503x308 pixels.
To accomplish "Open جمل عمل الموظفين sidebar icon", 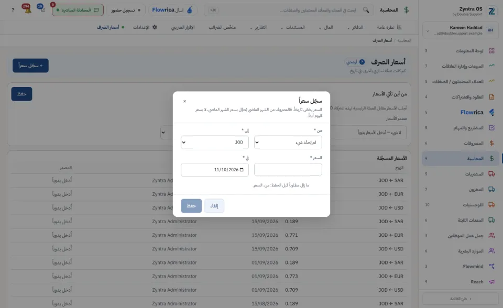I will click(491, 236).
